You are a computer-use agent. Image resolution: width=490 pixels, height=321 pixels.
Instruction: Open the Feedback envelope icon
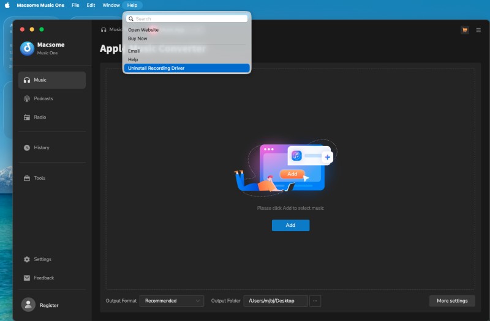[27, 278]
